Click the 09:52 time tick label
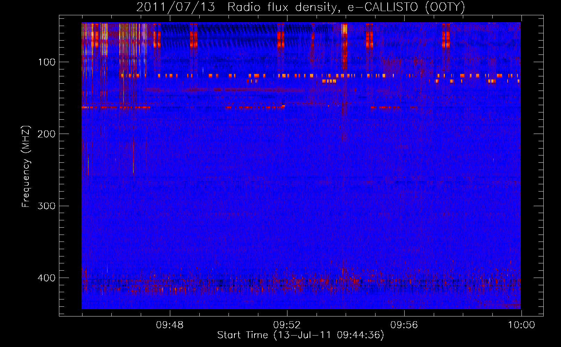This screenshot has height=347, width=561. coord(287,325)
